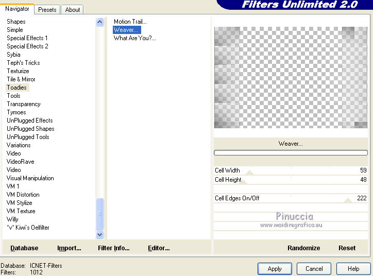Image resolution: width=373 pixels, height=276 pixels.
Task: Select Special Effects 2 category
Action: click(x=27, y=46)
